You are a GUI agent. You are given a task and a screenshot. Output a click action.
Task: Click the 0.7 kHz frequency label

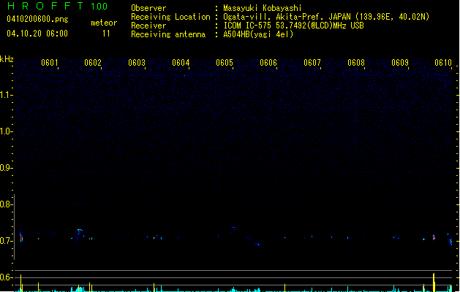pyautogui.click(x=6, y=241)
